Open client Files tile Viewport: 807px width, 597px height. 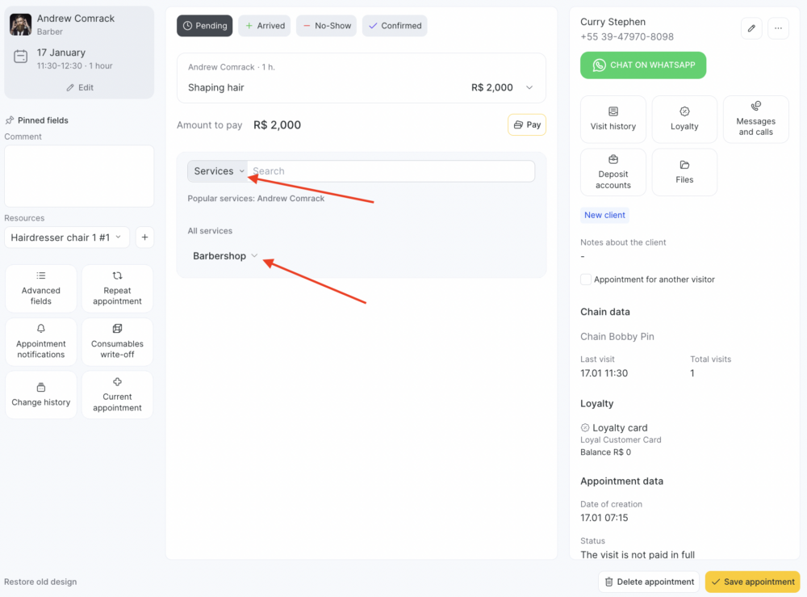(684, 173)
